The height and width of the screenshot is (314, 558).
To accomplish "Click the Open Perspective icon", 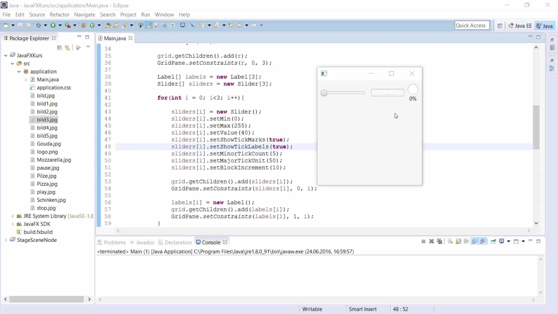I will coord(500,26).
